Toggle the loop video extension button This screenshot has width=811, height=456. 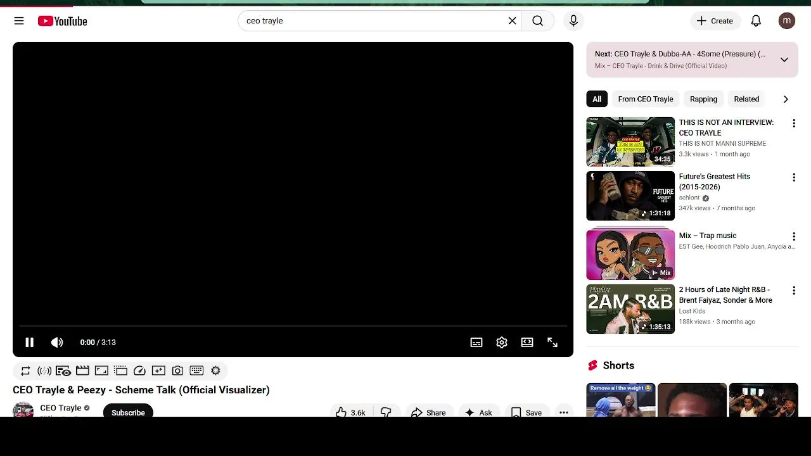click(x=25, y=370)
